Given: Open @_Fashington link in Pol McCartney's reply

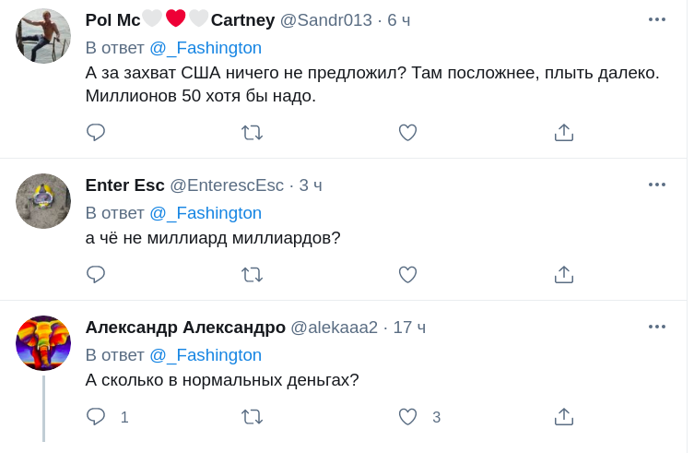Looking at the screenshot, I should point(206,48).
